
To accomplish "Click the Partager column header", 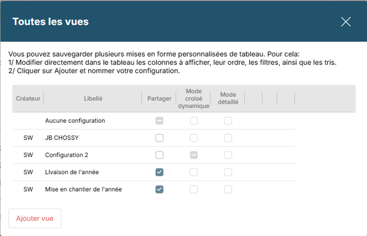I will tap(159, 99).
